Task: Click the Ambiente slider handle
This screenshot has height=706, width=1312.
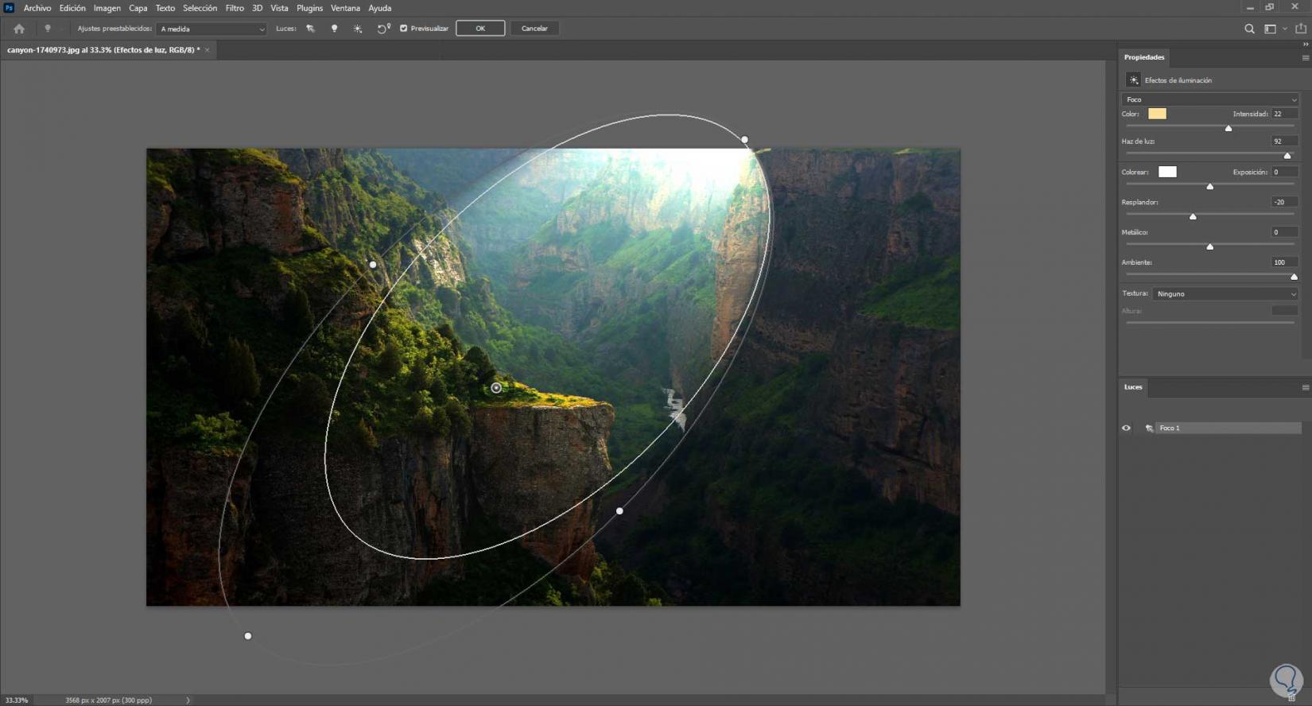Action: pos(1294,277)
